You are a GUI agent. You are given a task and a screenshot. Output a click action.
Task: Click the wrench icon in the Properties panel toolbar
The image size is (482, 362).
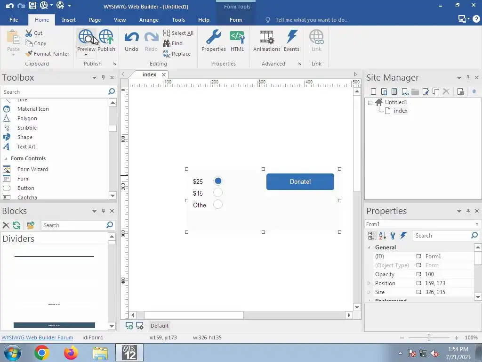tap(393, 236)
